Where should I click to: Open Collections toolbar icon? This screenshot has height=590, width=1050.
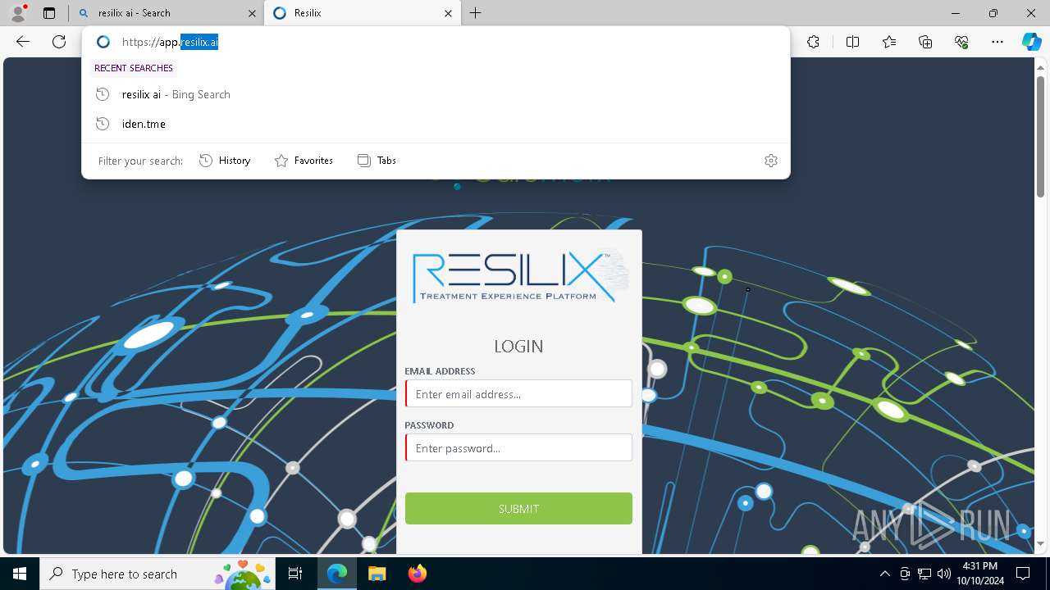[x=925, y=42]
